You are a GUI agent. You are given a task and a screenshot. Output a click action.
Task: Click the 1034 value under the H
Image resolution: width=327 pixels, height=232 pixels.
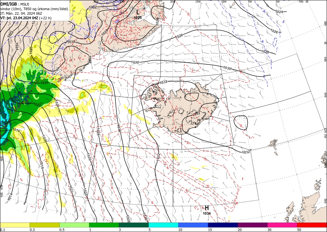[x=207, y=213]
